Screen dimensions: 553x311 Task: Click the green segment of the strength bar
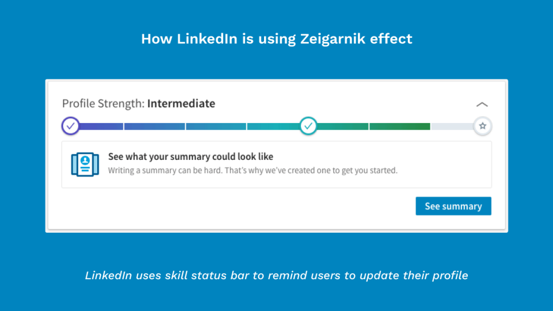pyautogui.click(x=400, y=126)
